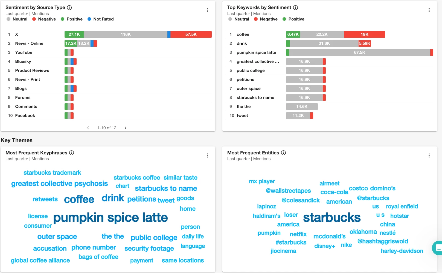
Task: Click the 19K negative bar for coffee
Action: [365, 34]
